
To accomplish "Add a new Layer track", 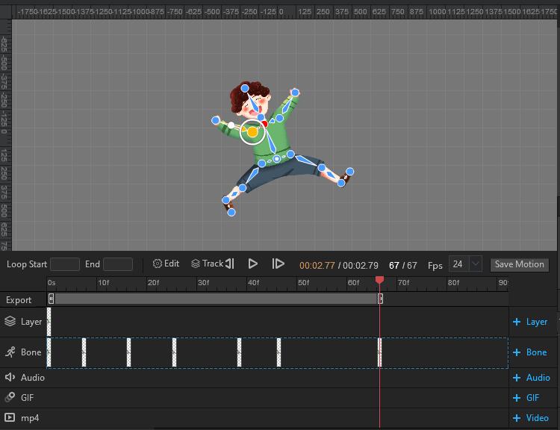I will 530,322.
